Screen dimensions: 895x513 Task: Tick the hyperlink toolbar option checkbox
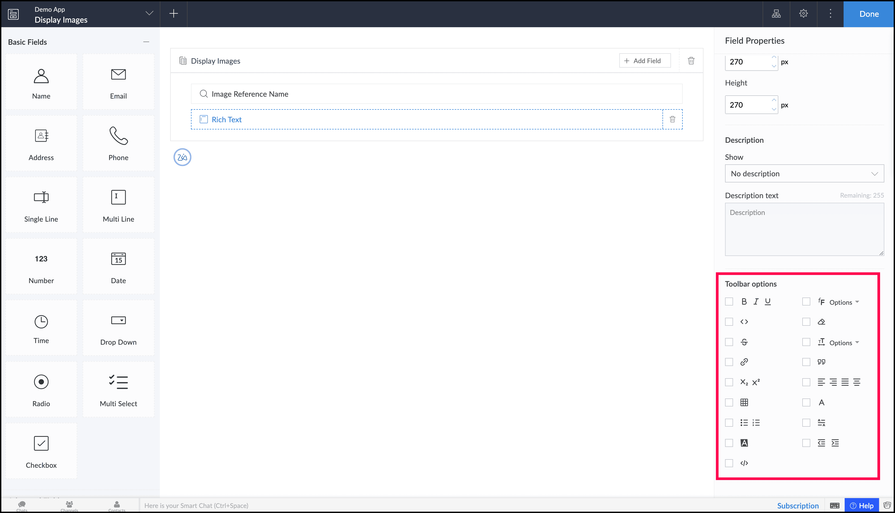click(729, 362)
